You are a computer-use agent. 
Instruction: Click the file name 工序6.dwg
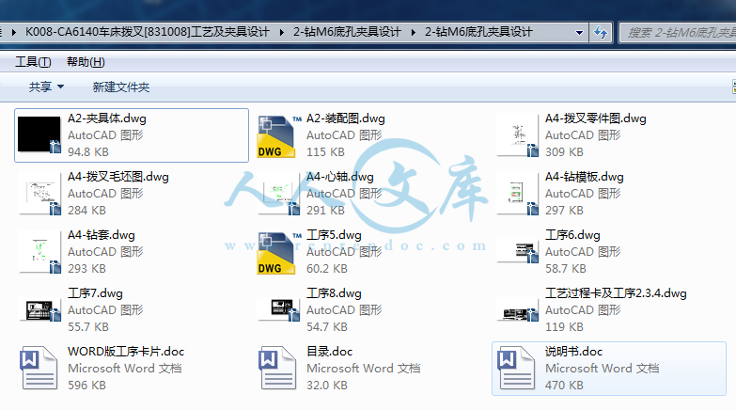tap(572, 235)
